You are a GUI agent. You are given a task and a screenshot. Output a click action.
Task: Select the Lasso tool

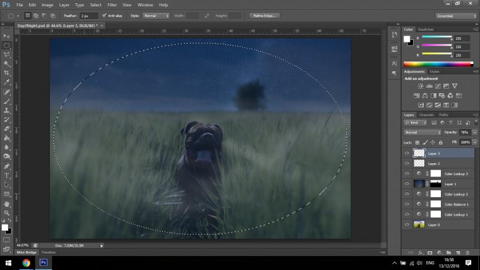tap(6, 54)
